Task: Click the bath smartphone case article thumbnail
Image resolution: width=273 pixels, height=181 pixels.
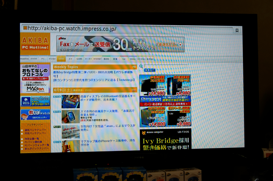Action: tap(70, 117)
